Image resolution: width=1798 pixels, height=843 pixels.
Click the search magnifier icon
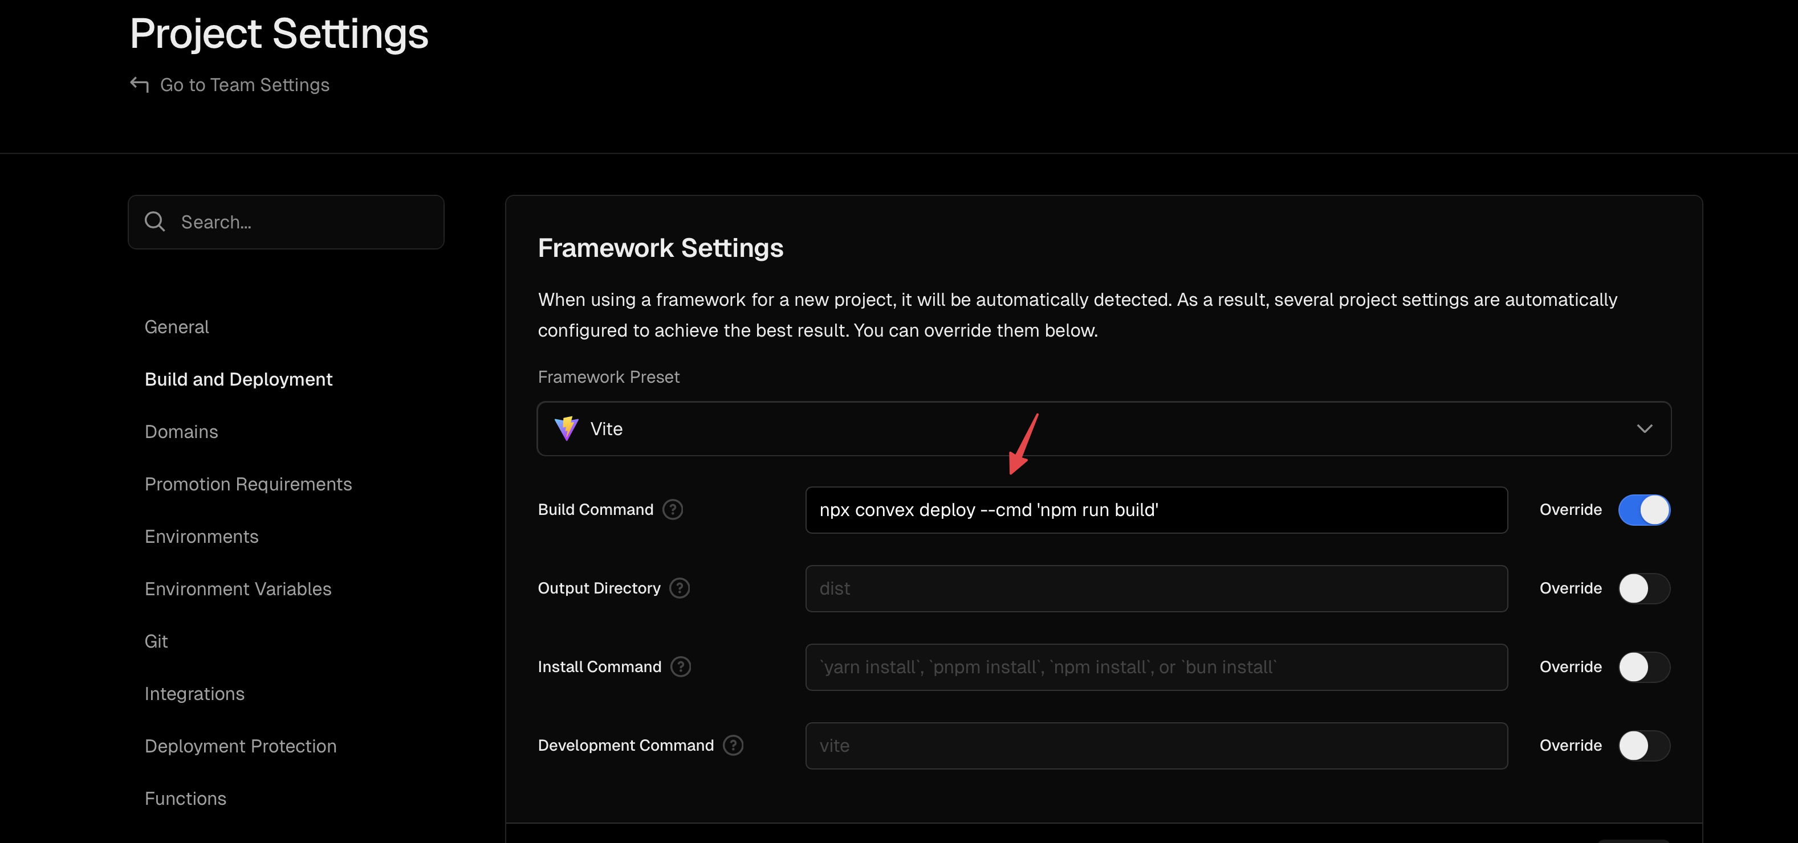[154, 222]
